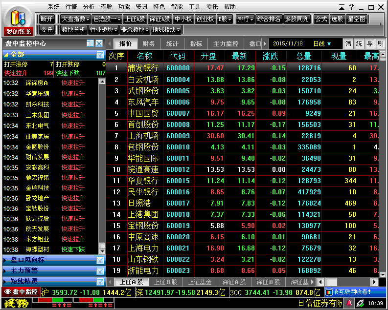388x310 pixels.
Task: Open the filter icon on the 盘口风向标 section
Action: [100, 260]
